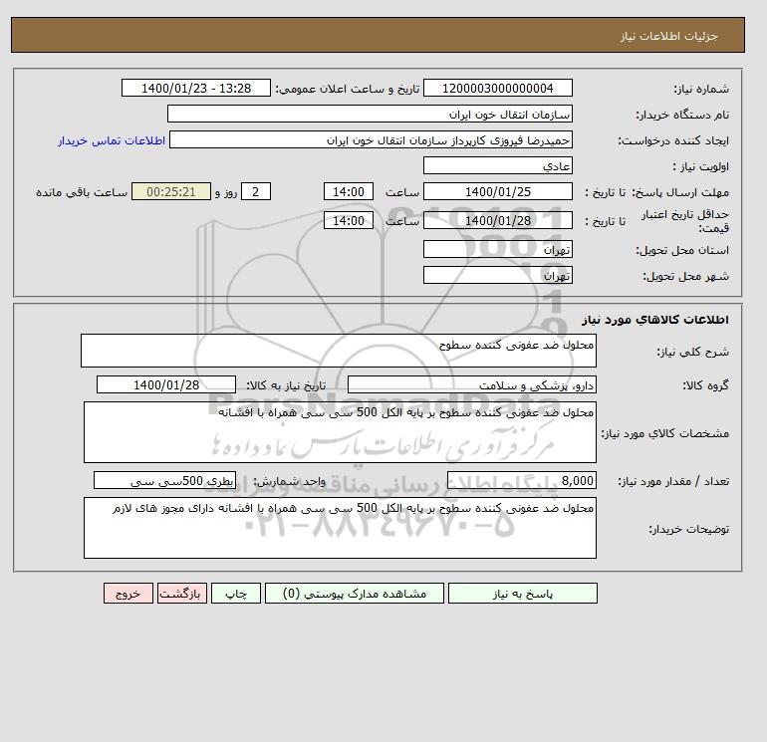Click the چاپ print button
Screen dimensions: 767x742
pos(236,594)
